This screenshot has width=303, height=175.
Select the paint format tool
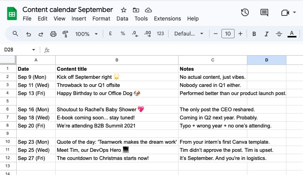(65, 34)
